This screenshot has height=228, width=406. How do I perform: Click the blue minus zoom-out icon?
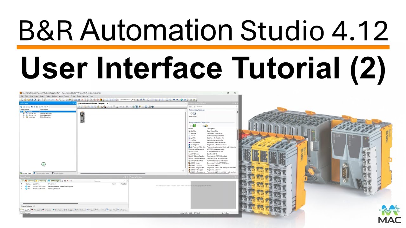[x=177, y=99]
